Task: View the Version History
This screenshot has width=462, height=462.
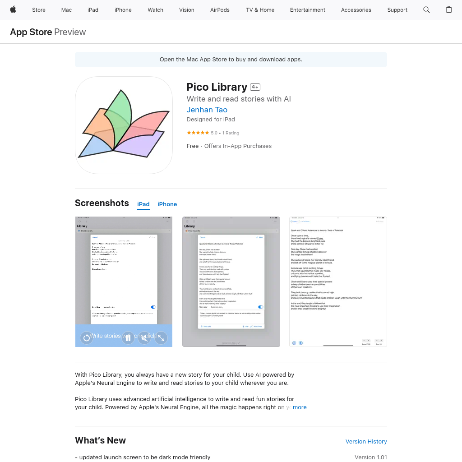Action: (x=366, y=441)
